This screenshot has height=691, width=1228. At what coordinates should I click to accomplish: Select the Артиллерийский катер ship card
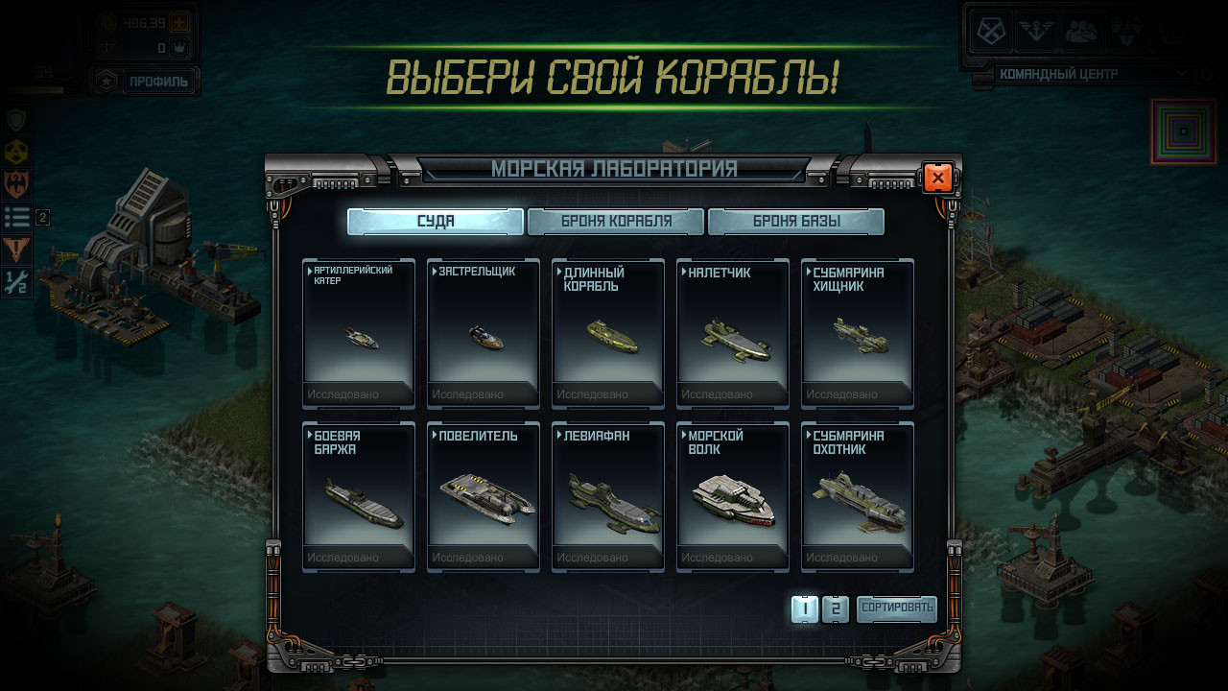click(359, 333)
